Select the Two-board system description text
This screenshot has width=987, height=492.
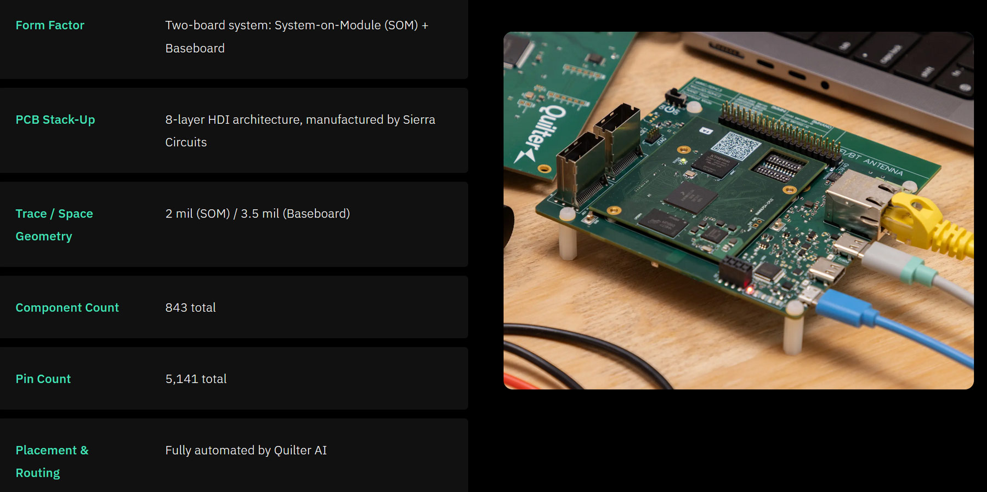[296, 37]
